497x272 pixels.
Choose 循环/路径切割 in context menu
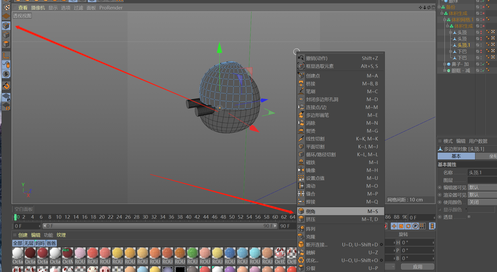(x=341, y=154)
